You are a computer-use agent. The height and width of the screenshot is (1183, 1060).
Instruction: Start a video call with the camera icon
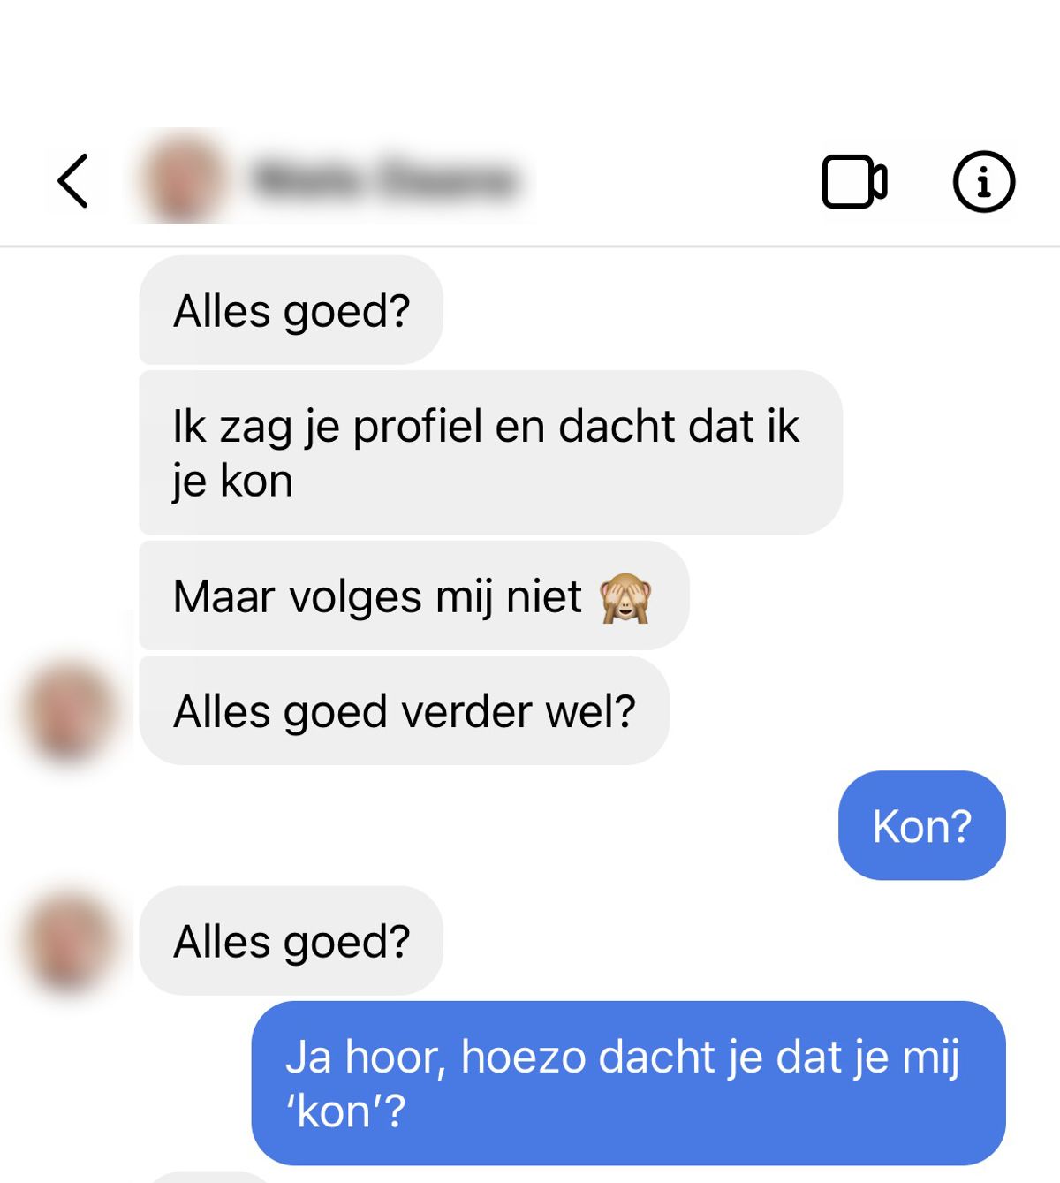pyautogui.click(x=854, y=182)
